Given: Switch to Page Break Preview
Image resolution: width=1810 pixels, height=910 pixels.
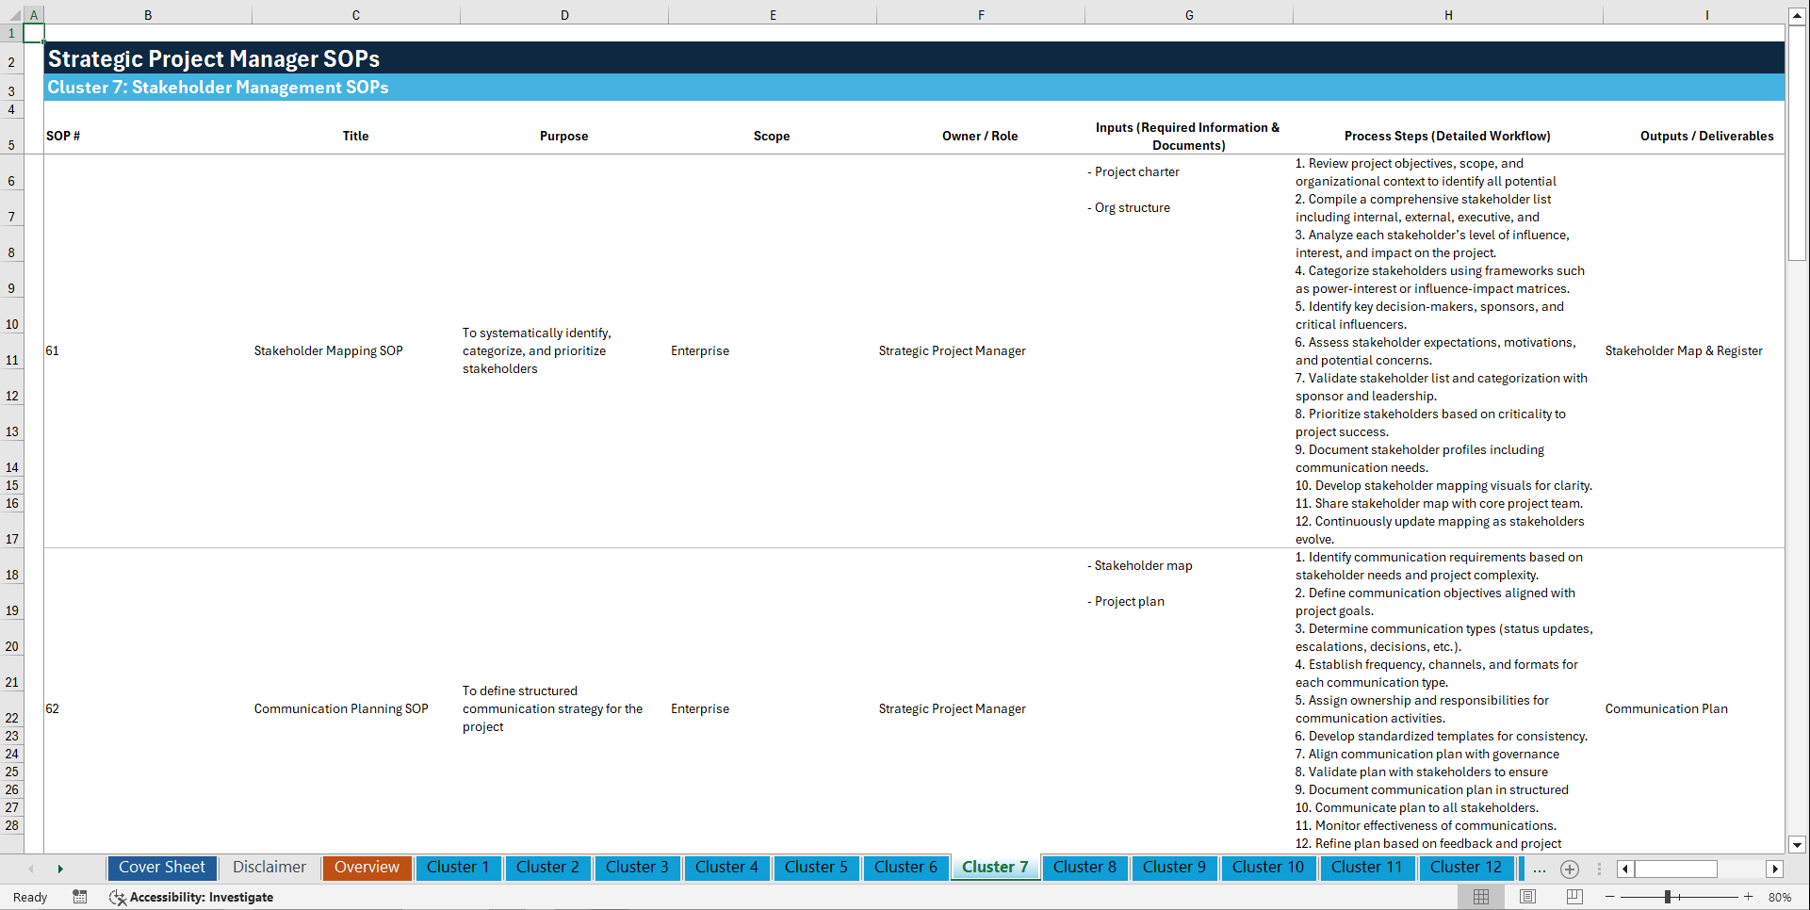Looking at the screenshot, I should coord(1574,897).
